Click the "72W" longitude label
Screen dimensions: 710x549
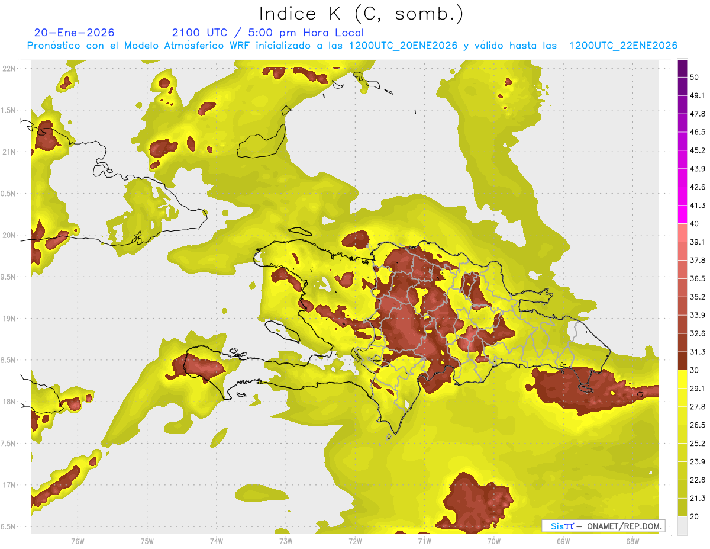tap(355, 541)
